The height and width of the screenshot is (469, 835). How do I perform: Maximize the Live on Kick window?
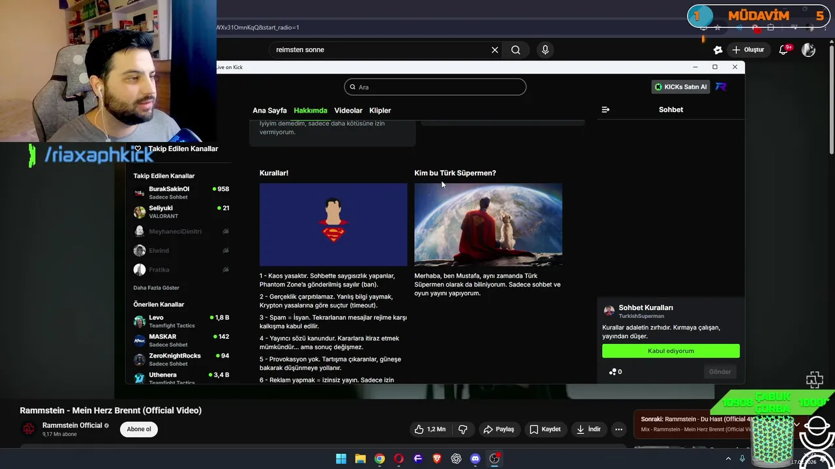point(715,67)
